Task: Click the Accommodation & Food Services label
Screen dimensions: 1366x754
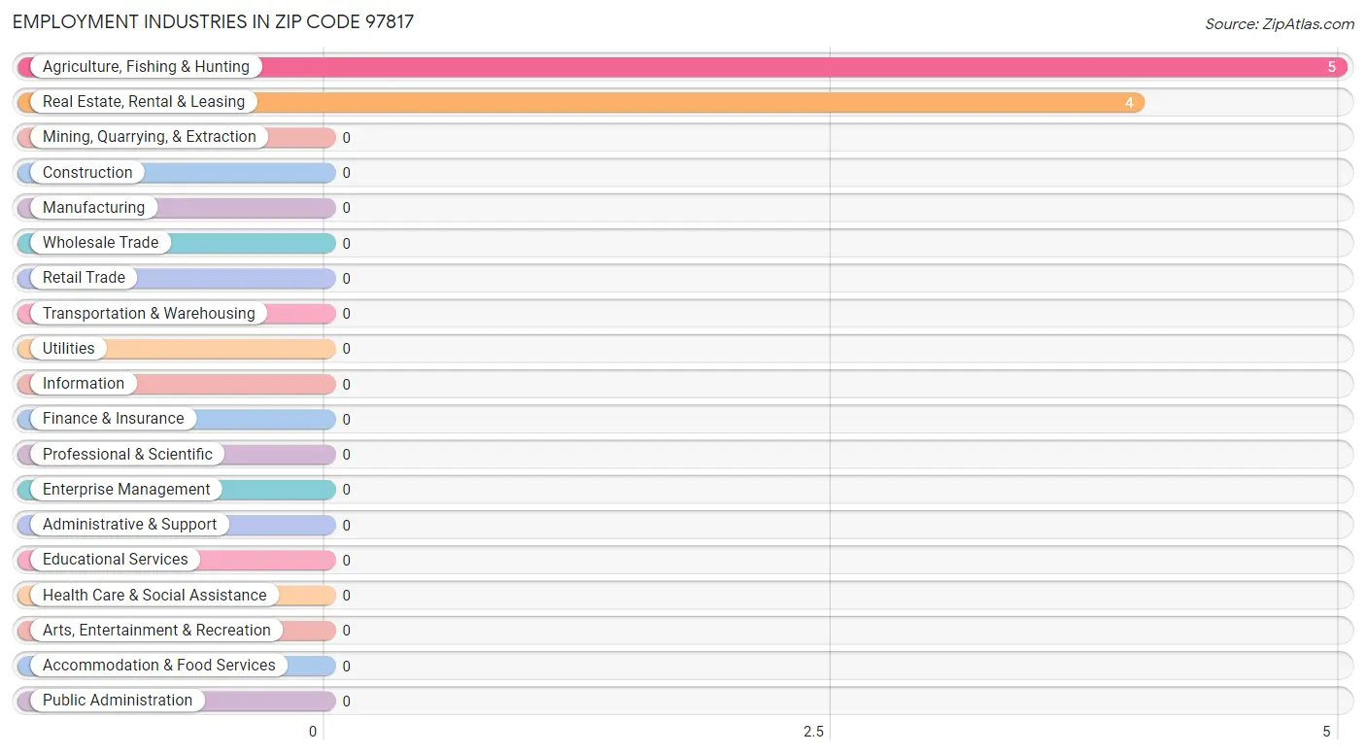Action: (159, 666)
